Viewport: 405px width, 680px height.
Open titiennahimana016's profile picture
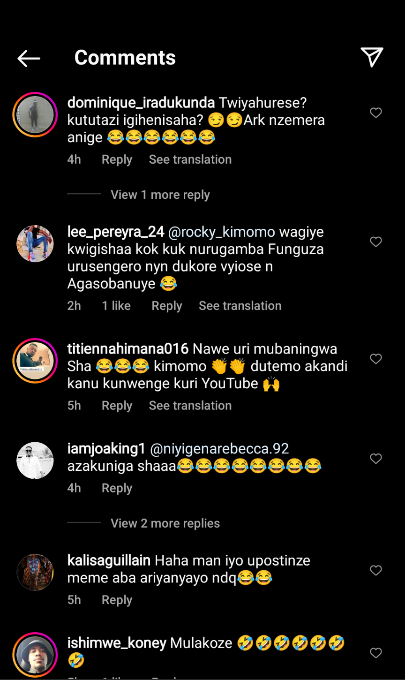35,361
